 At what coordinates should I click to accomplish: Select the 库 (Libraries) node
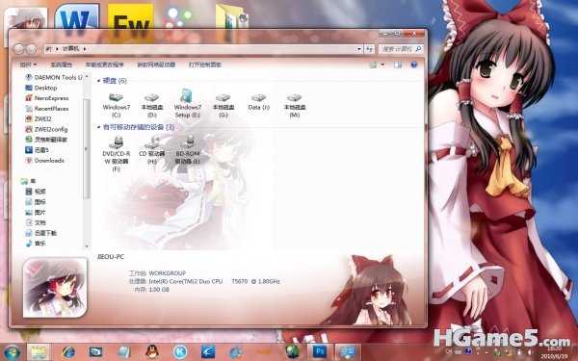pos(28,181)
